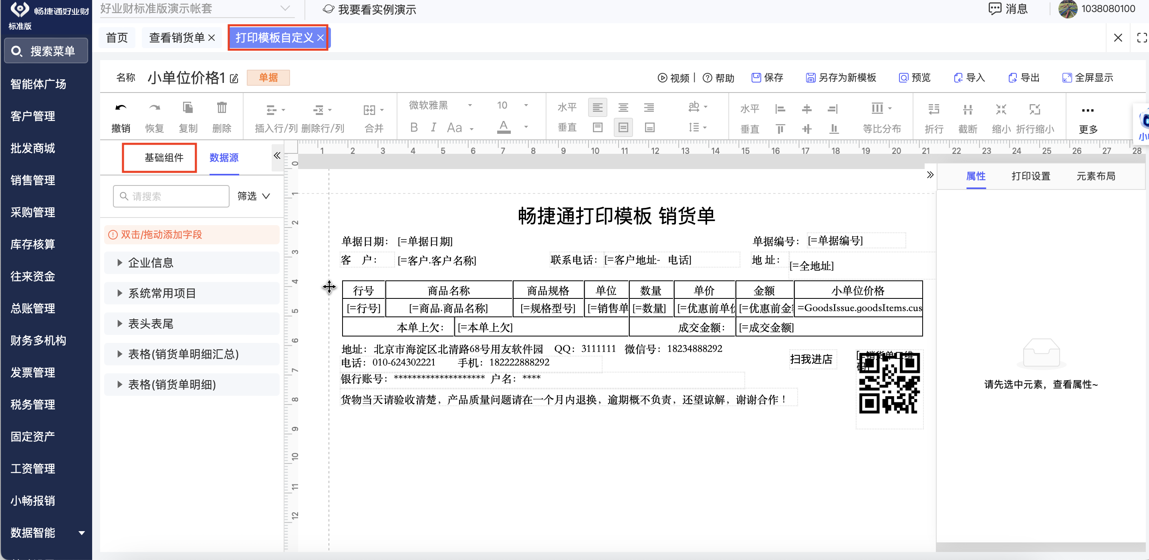Toggle italic text formatting
Screen dimensions: 1149x560
433,127
